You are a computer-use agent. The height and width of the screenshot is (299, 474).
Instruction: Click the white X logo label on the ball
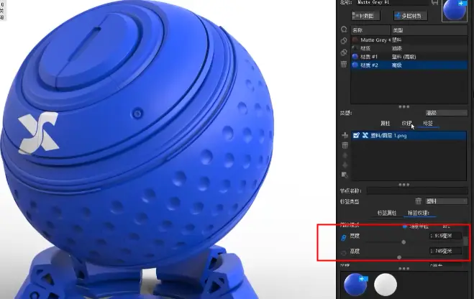39,133
